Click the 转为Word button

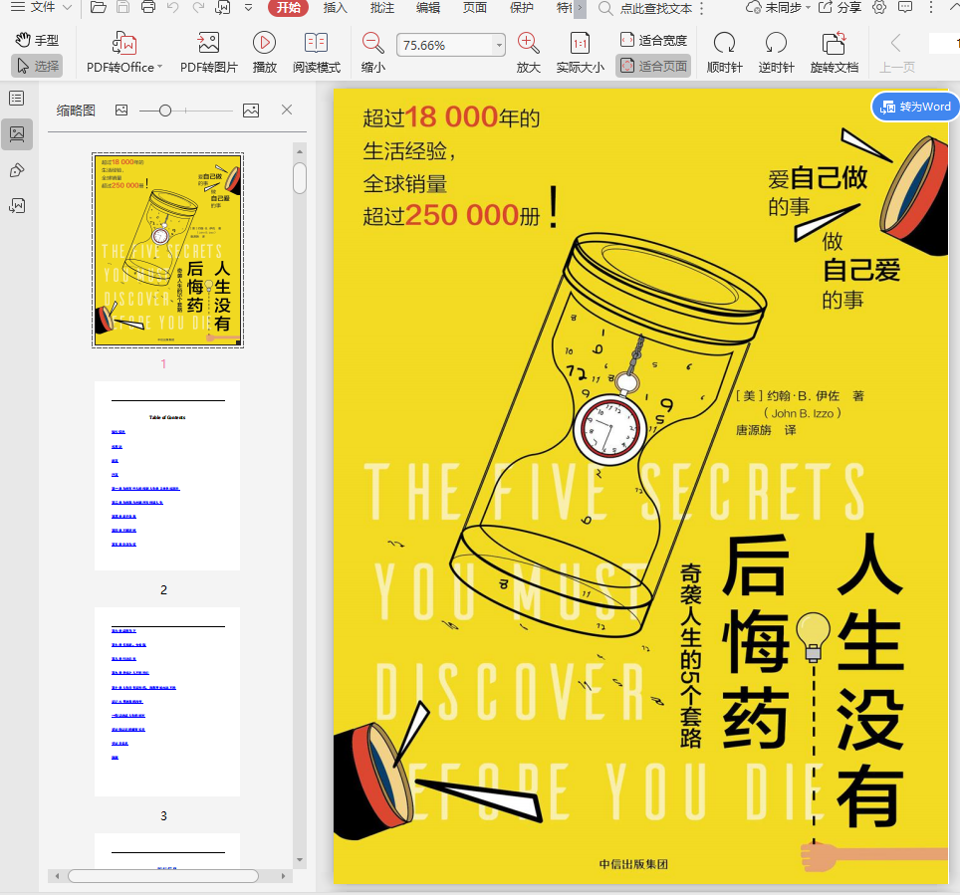[915, 107]
